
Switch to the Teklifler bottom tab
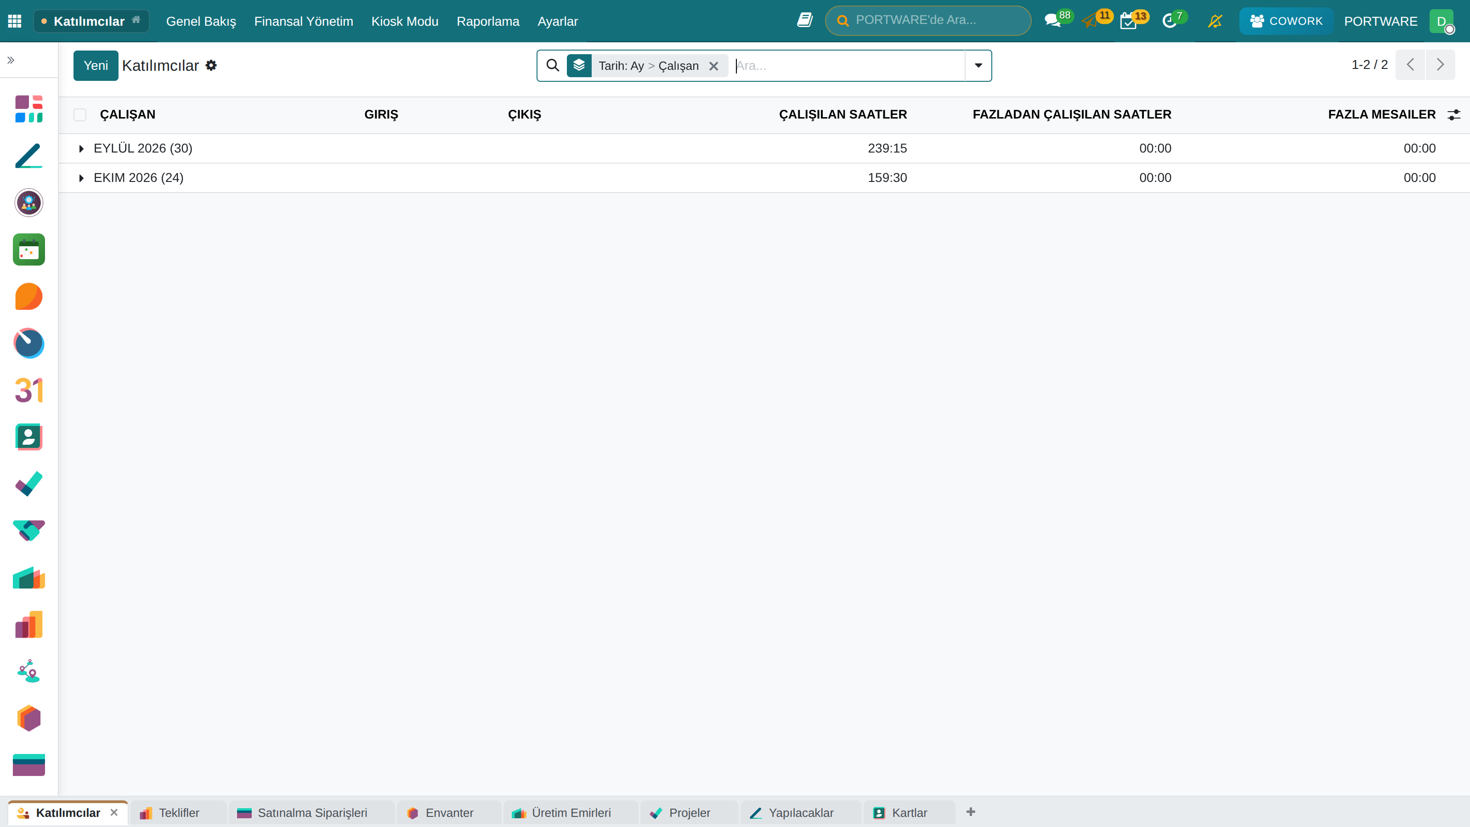coord(179,813)
